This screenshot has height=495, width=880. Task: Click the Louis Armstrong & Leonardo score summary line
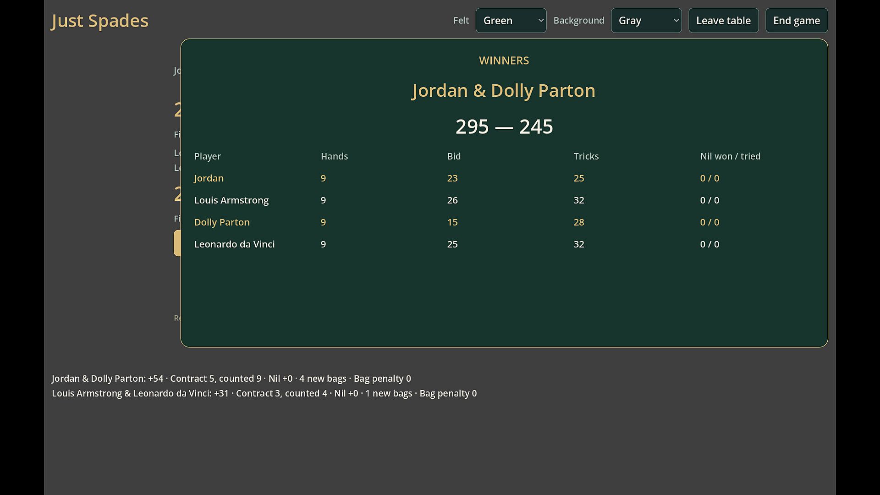[264, 393]
